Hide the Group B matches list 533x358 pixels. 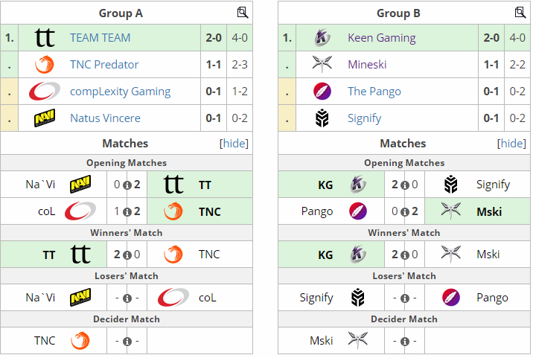point(511,144)
